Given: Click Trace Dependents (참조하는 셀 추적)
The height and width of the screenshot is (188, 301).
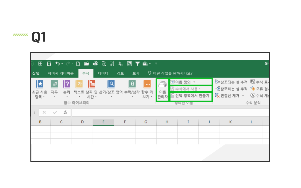Looking at the screenshot, I should click(231, 89).
